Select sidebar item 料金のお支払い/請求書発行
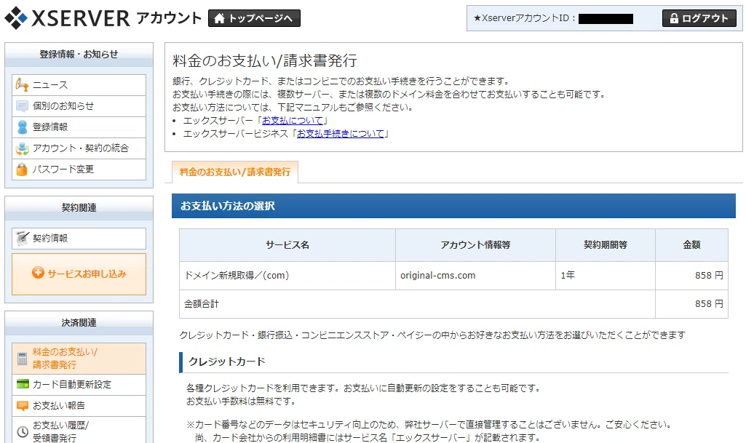 [79, 359]
